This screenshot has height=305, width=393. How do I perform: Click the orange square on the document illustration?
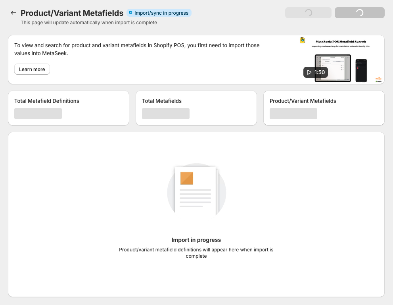[186, 178]
